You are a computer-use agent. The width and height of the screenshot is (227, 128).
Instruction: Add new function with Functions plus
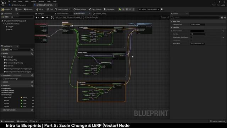pyautogui.click(x=32, y=75)
